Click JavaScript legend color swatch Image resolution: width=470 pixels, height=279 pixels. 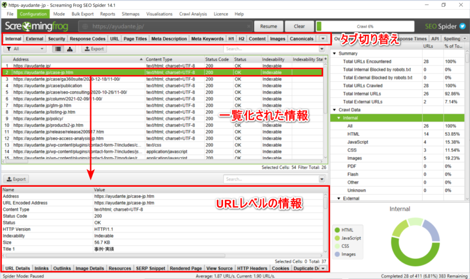pyautogui.click(x=337, y=238)
